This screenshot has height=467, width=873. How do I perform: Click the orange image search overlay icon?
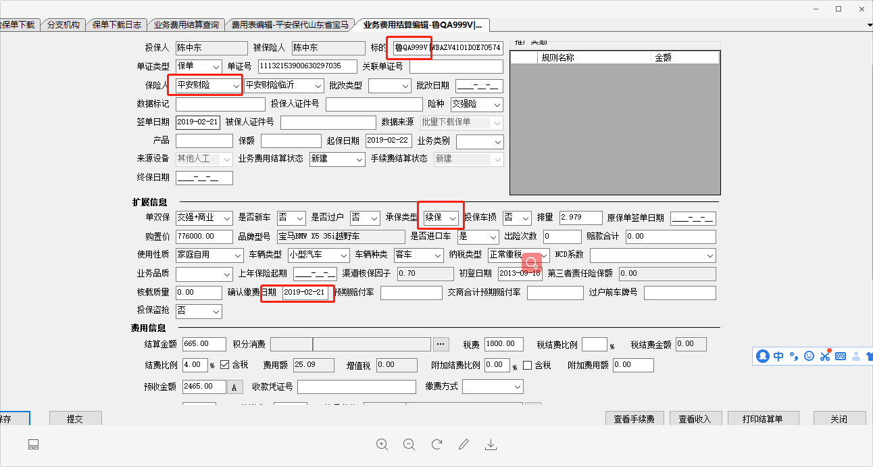pos(532,262)
